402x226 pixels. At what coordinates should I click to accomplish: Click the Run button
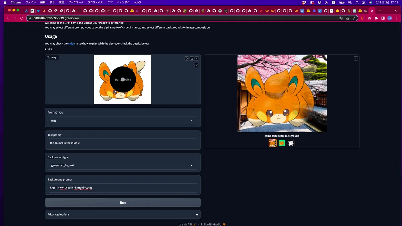[123, 202]
